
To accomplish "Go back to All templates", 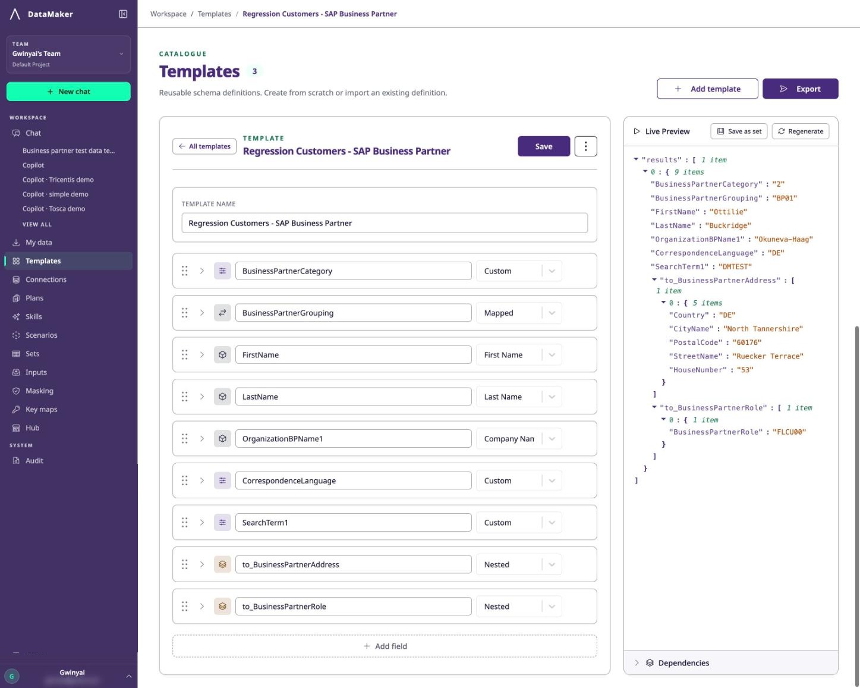I will click(x=204, y=146).
